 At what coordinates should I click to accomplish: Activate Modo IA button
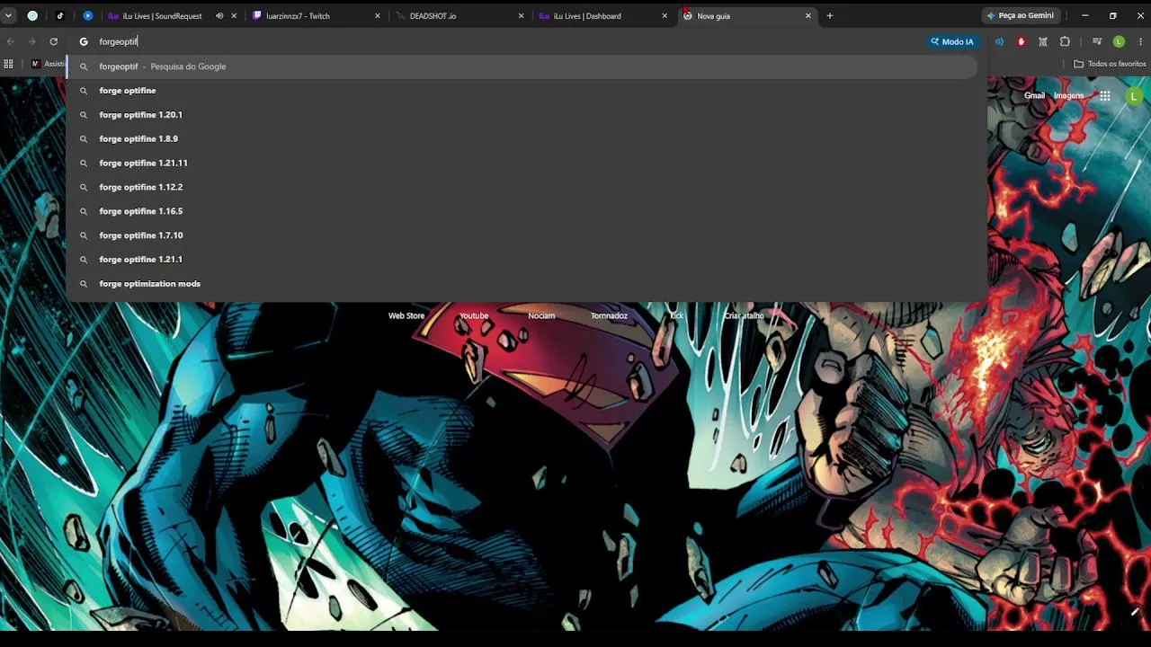(952, 41)
